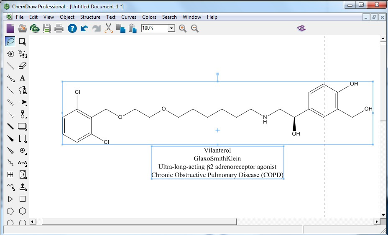Open the Help question mark icon
Viewport: 388px width, 236px height.
(72, 28)
